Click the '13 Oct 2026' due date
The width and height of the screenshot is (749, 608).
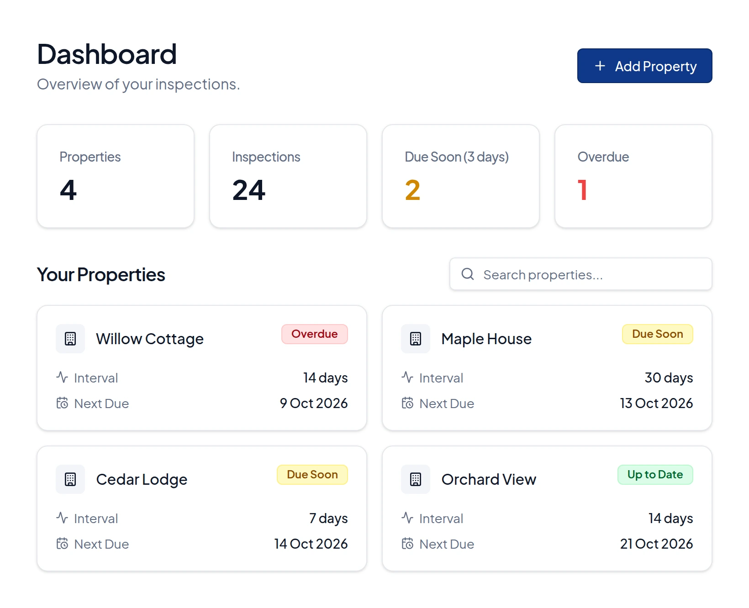[x=656, y=403]
